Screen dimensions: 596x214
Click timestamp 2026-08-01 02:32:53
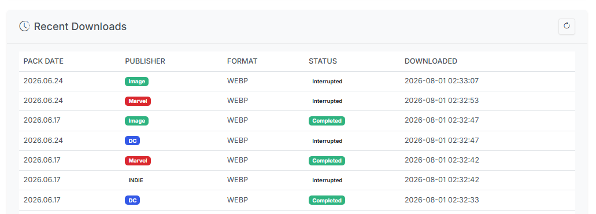point(442,100)
